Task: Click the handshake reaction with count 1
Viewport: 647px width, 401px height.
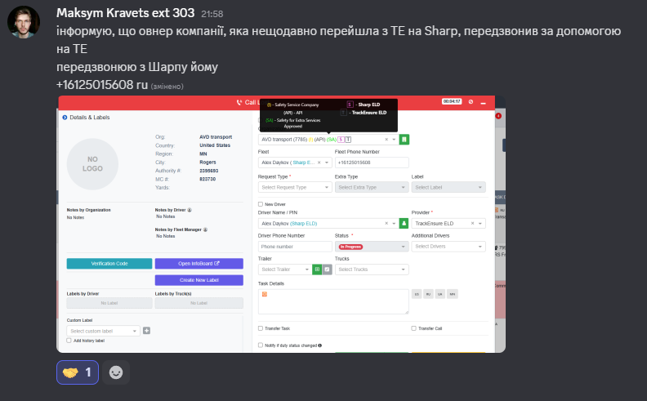Action: [78, 372]
